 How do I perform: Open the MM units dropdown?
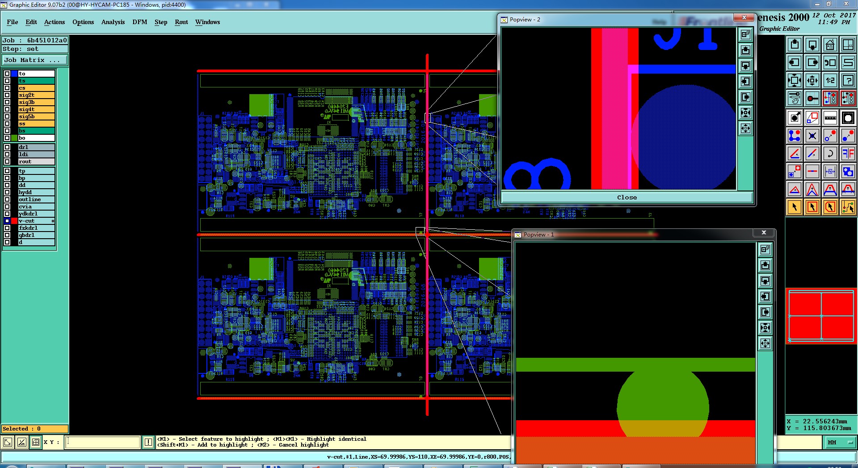pos(840,443)
